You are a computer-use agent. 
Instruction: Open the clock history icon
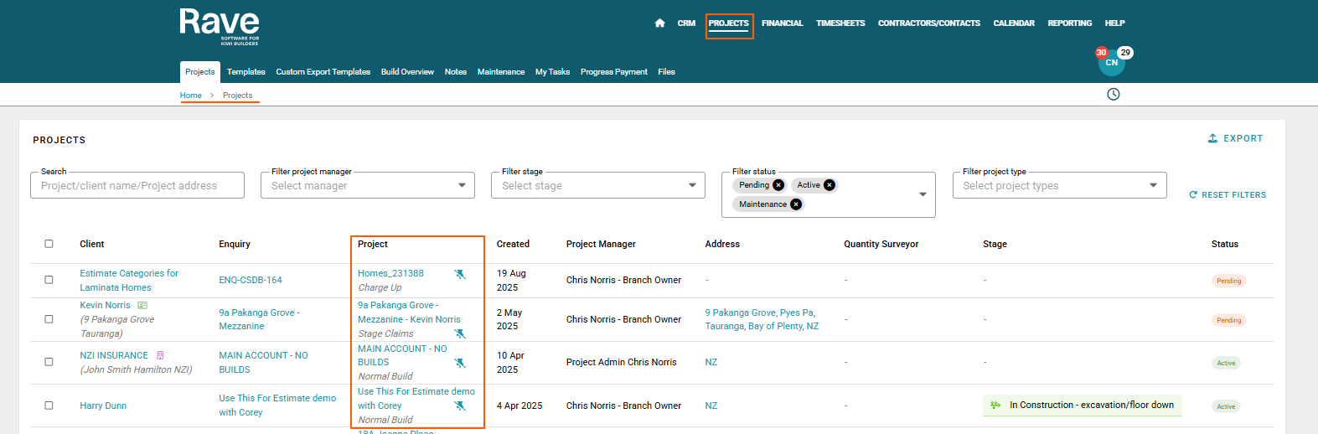click(1114, 94)
